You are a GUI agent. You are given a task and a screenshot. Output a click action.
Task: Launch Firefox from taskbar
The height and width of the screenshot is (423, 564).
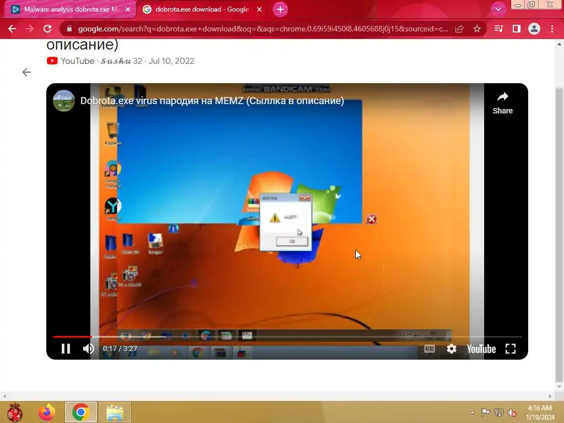(x=47, y=412)
